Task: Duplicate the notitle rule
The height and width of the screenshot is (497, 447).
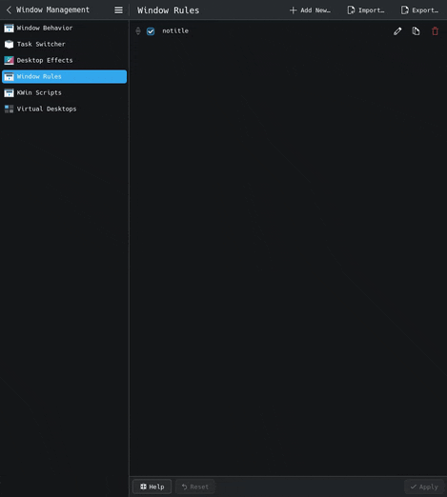Action: [x=416, y=31]
